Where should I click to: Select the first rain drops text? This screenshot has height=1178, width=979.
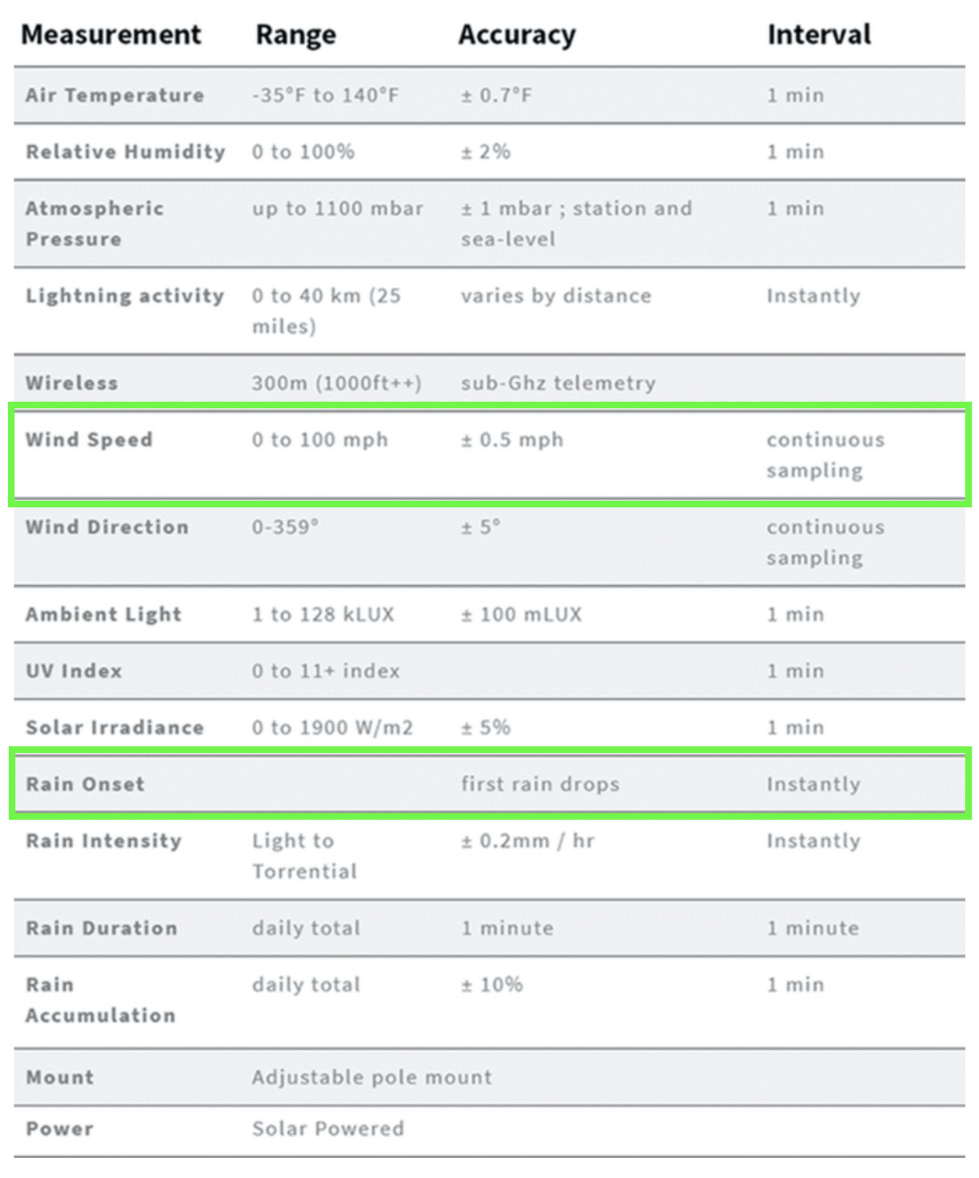click(539, 783)
